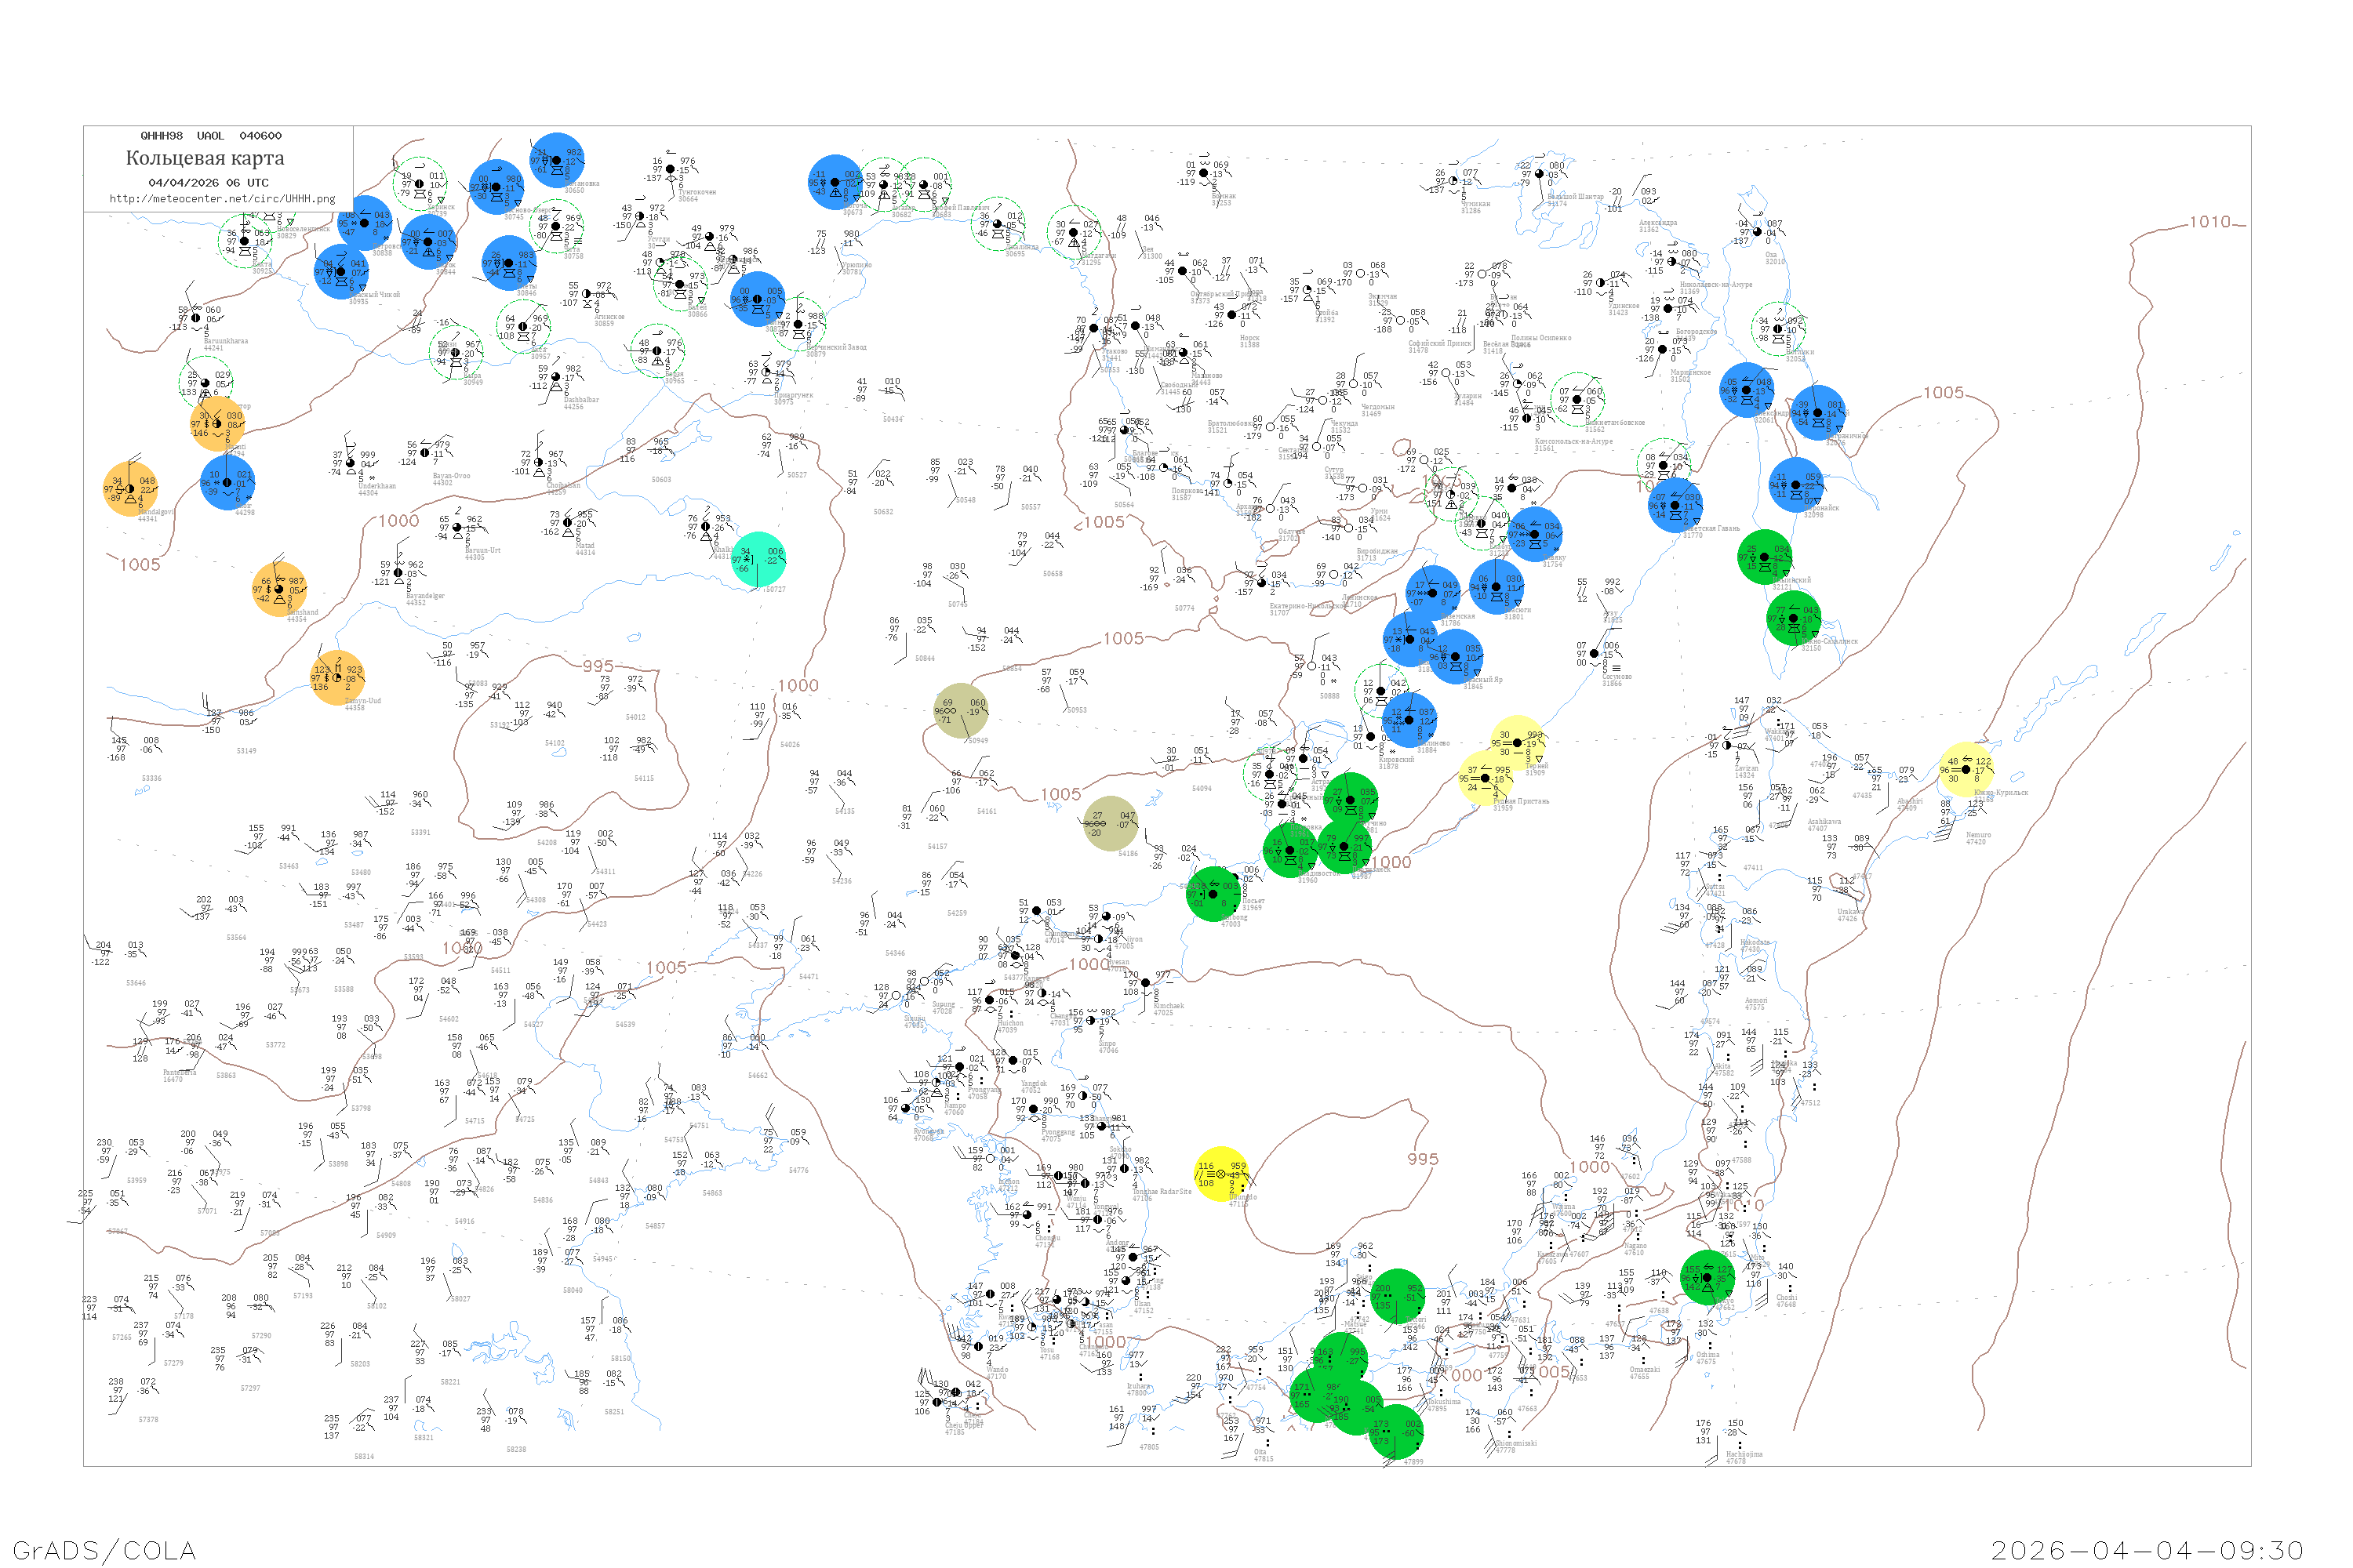Click the '1010' isobar label at top right

pos(2210,222)
